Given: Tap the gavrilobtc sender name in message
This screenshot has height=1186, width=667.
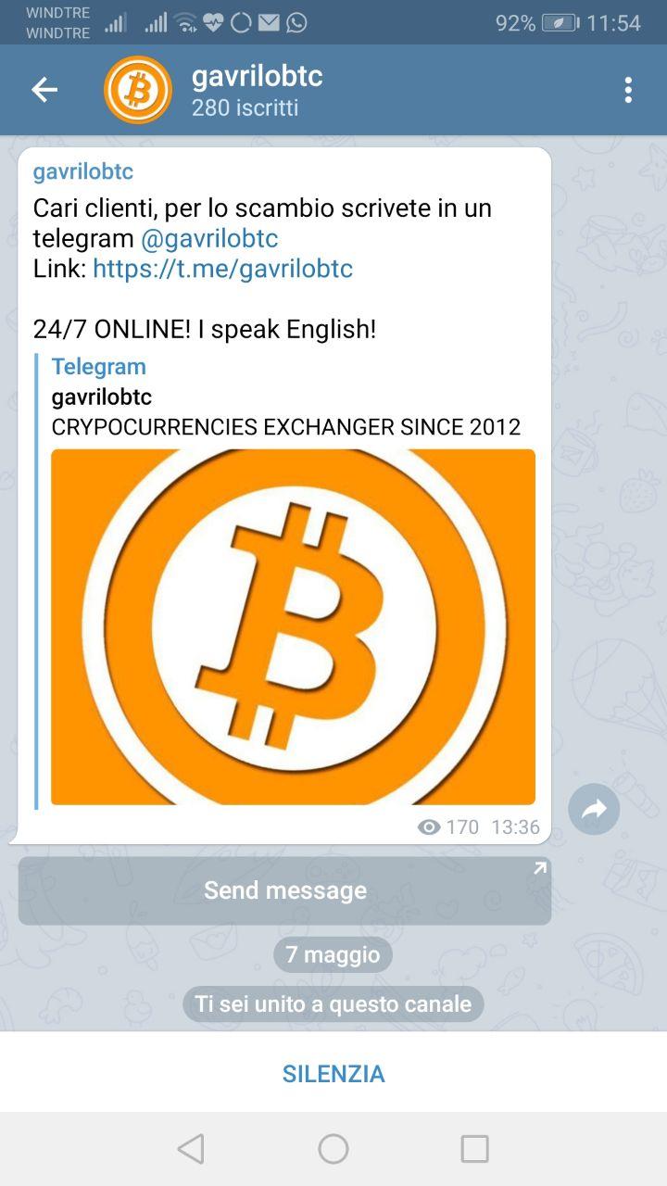Looking at the screenshot, I should tap(83, 171).
